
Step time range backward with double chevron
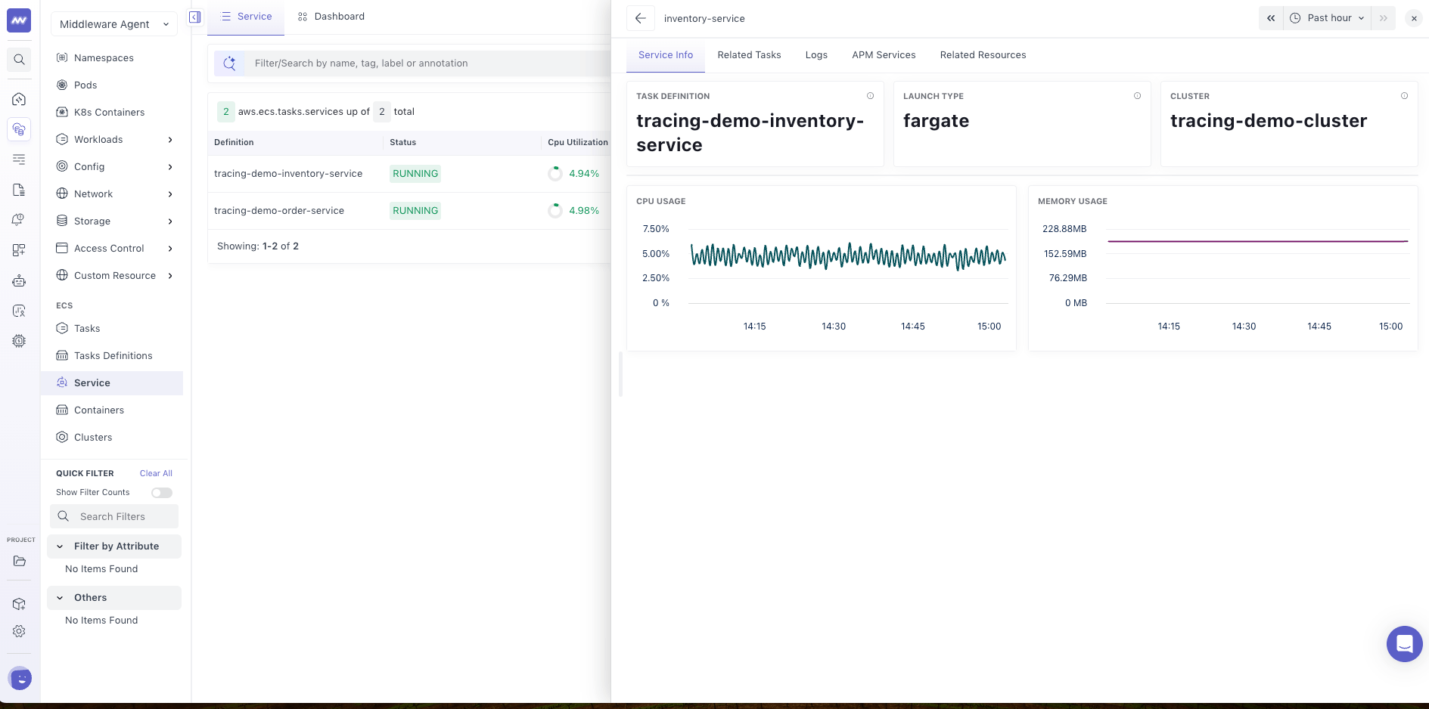tap(1271, 18)
